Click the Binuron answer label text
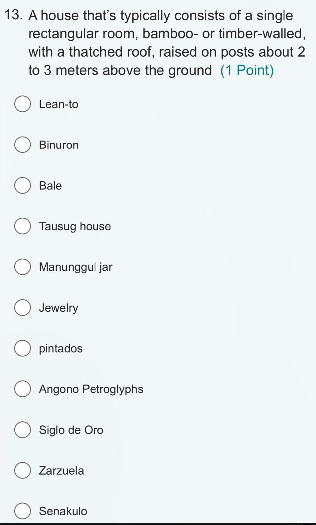Image resolution: width=316 pixels, height=525 pixels. tap(59, 145)
